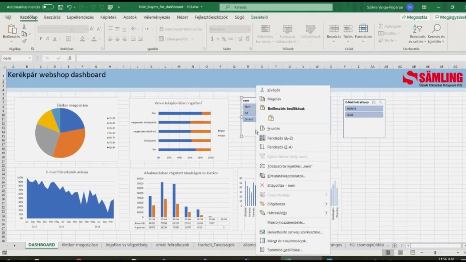
Task: Open the font name combo box
Action: point(55,29)
